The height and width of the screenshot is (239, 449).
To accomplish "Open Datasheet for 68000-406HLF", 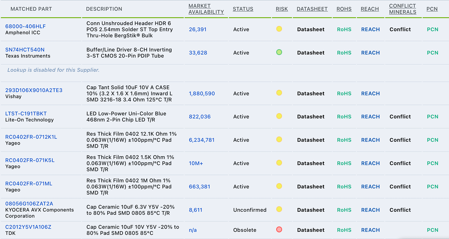I will click(311, 29).
